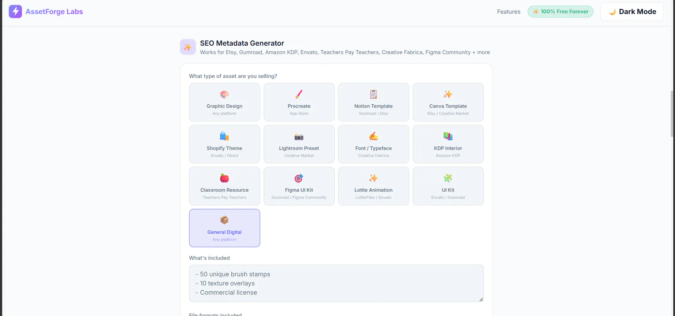Click the SEO Metadata Generator heading

tap(242, 43)
